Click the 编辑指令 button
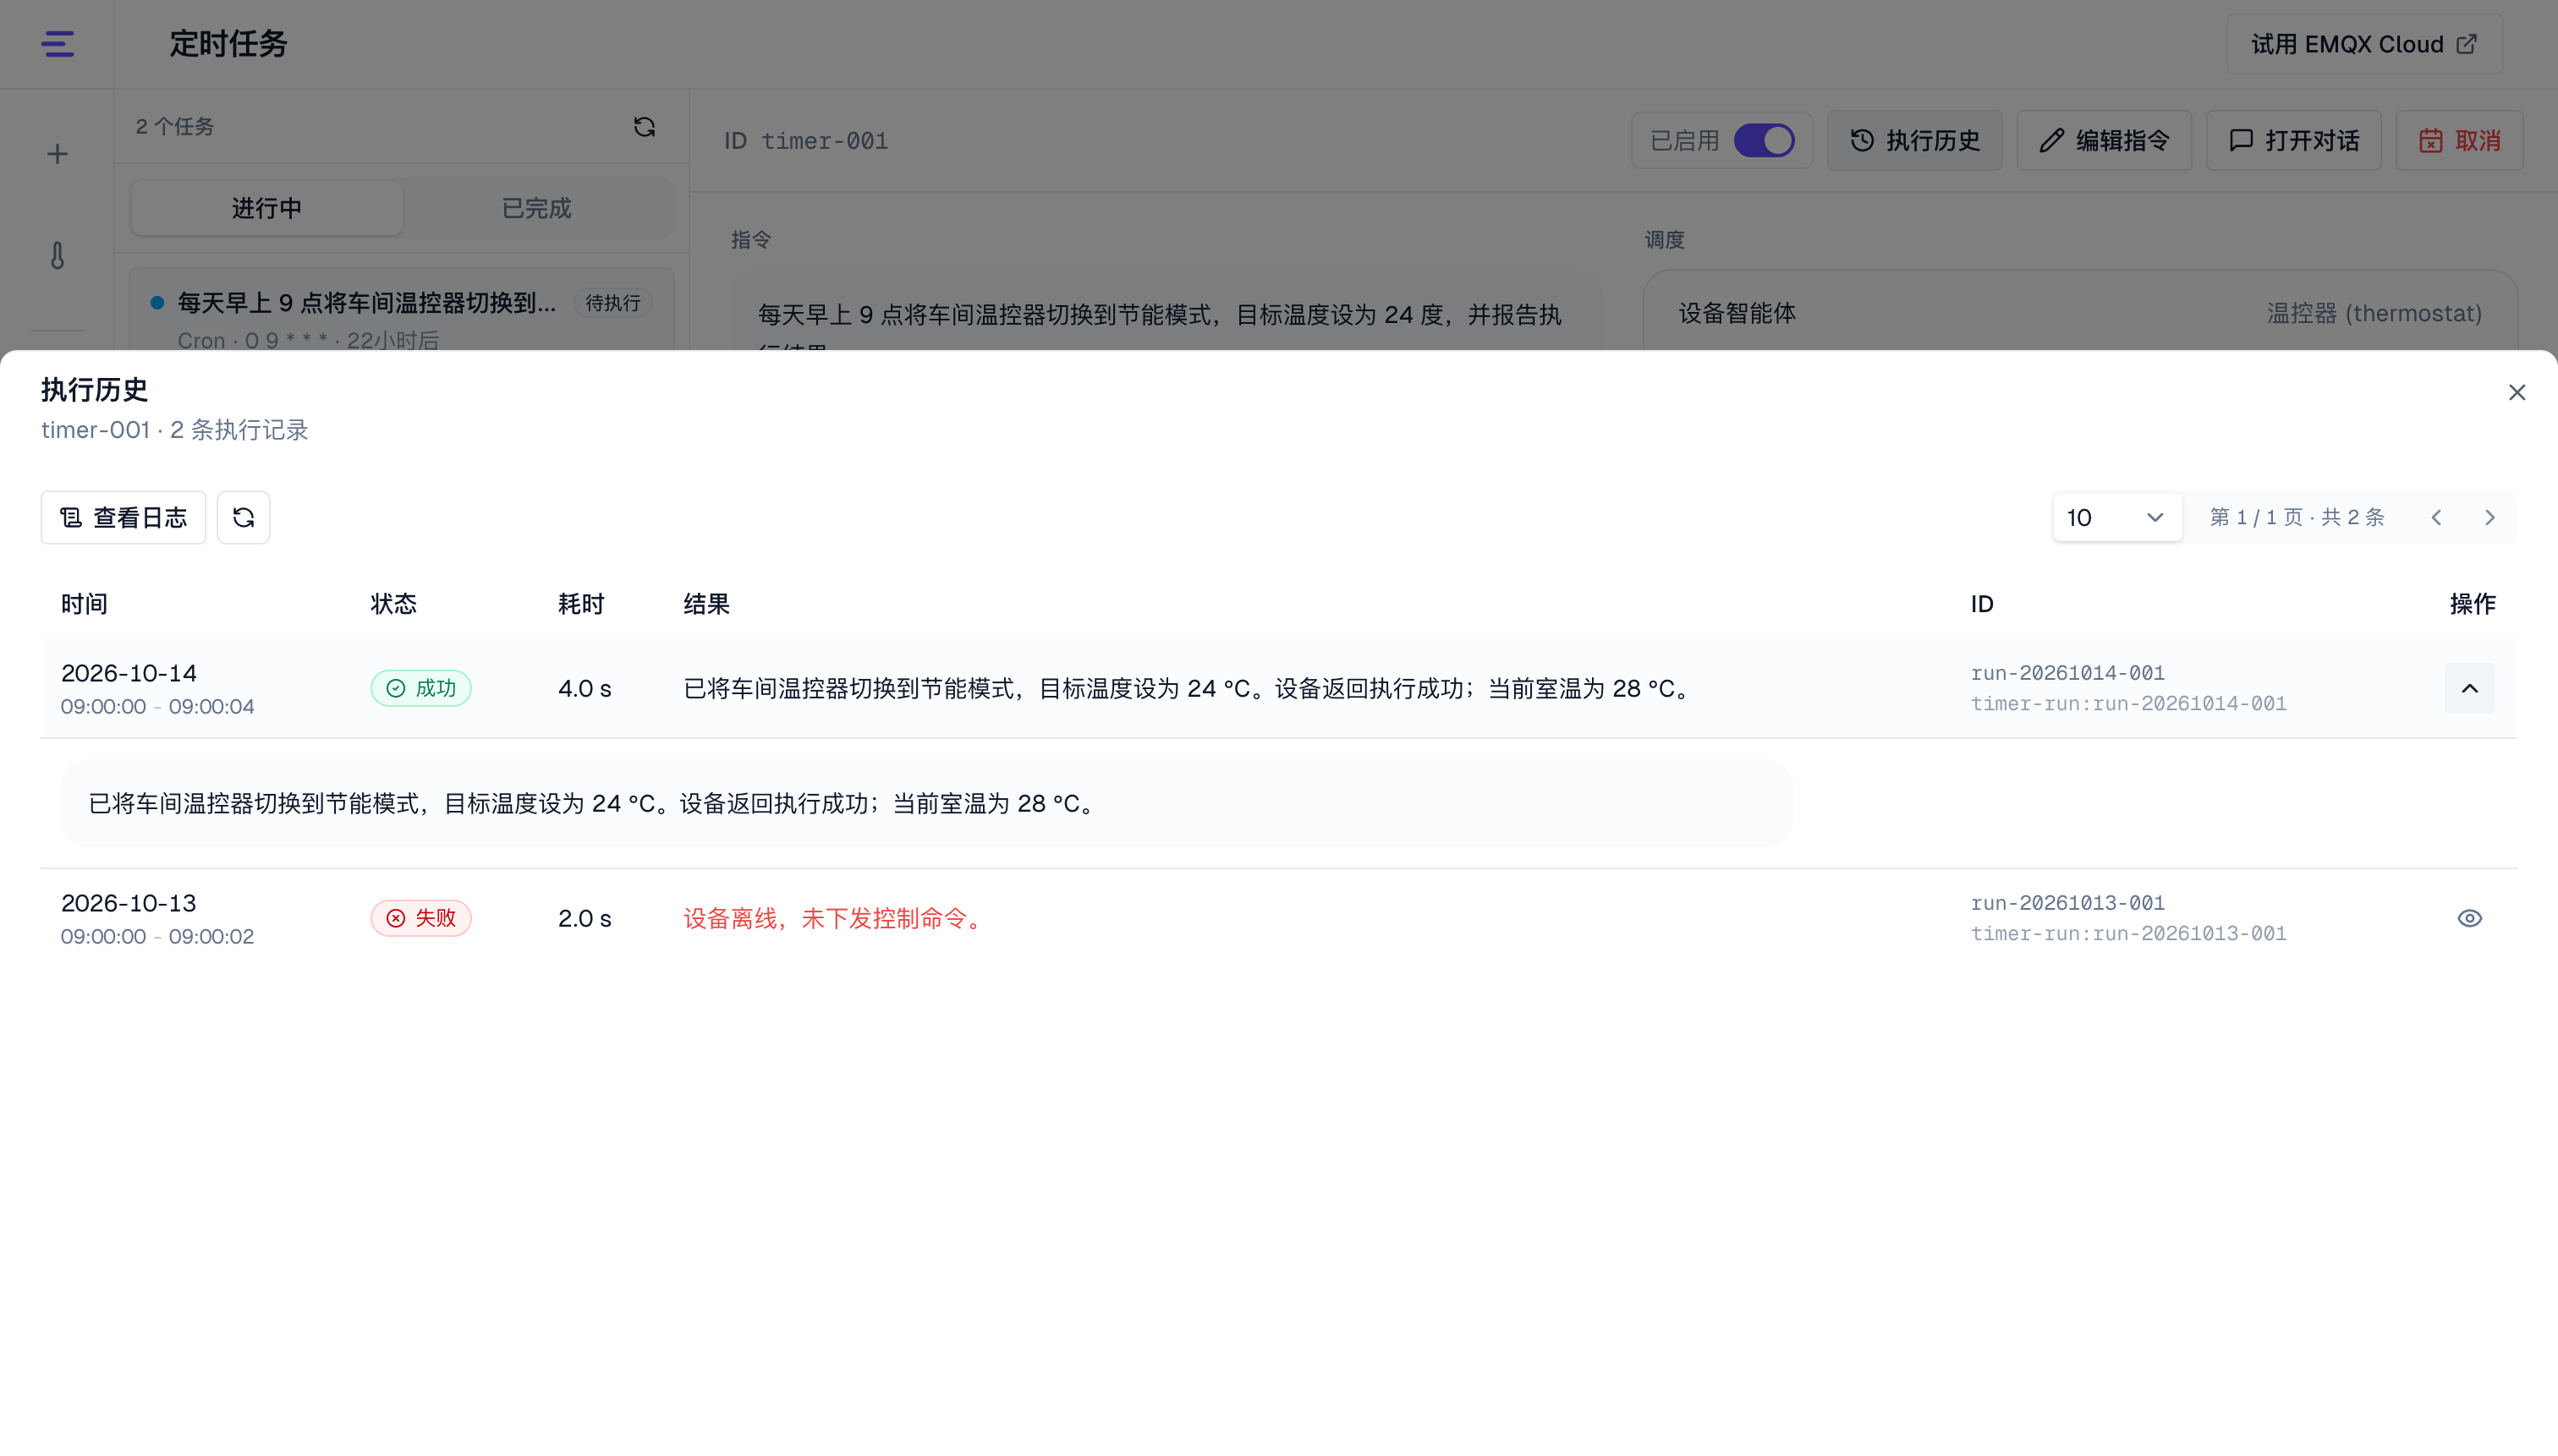The image size is (2558, 1456). point(2104,140)
